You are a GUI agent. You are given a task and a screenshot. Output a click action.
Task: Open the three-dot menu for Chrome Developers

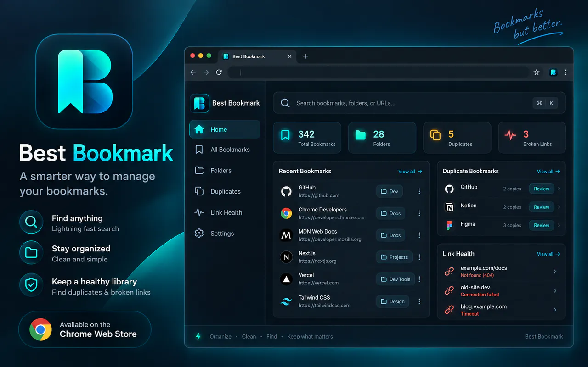click(x=419, y=213)
